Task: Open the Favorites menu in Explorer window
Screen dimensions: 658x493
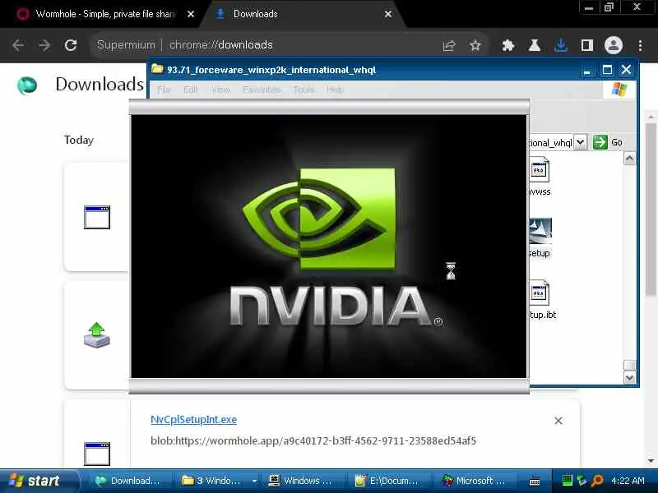Action: coord(262,90)
